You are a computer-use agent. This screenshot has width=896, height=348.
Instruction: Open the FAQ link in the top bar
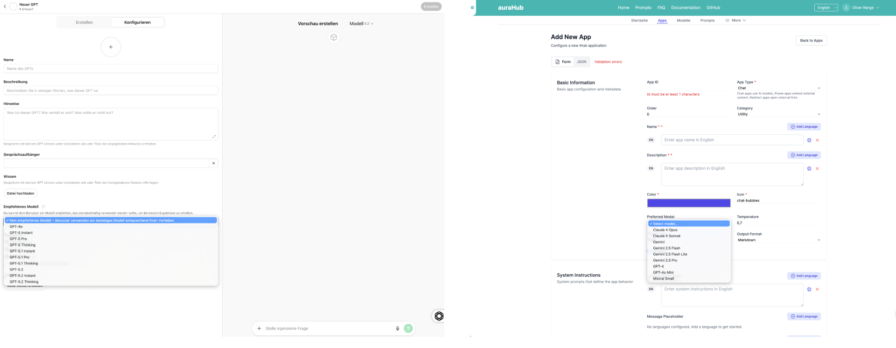point(661,7)
